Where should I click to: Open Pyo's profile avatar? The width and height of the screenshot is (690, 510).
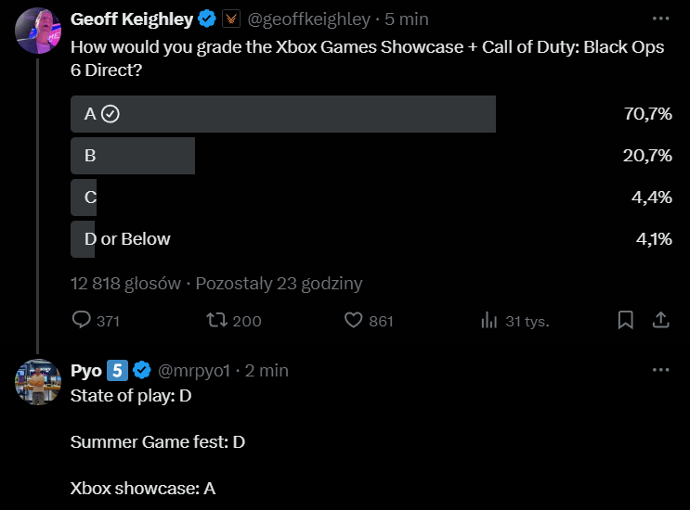[38, 381]
